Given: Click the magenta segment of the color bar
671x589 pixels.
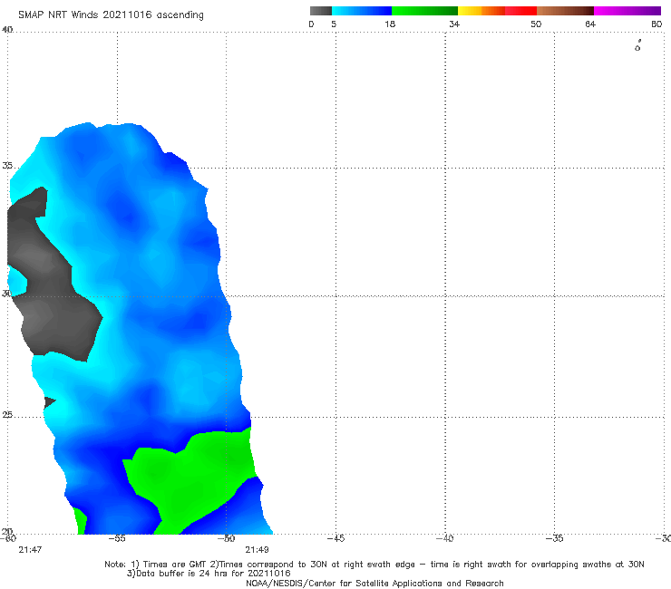Looking at the screenshot, I should click(627, 11).
